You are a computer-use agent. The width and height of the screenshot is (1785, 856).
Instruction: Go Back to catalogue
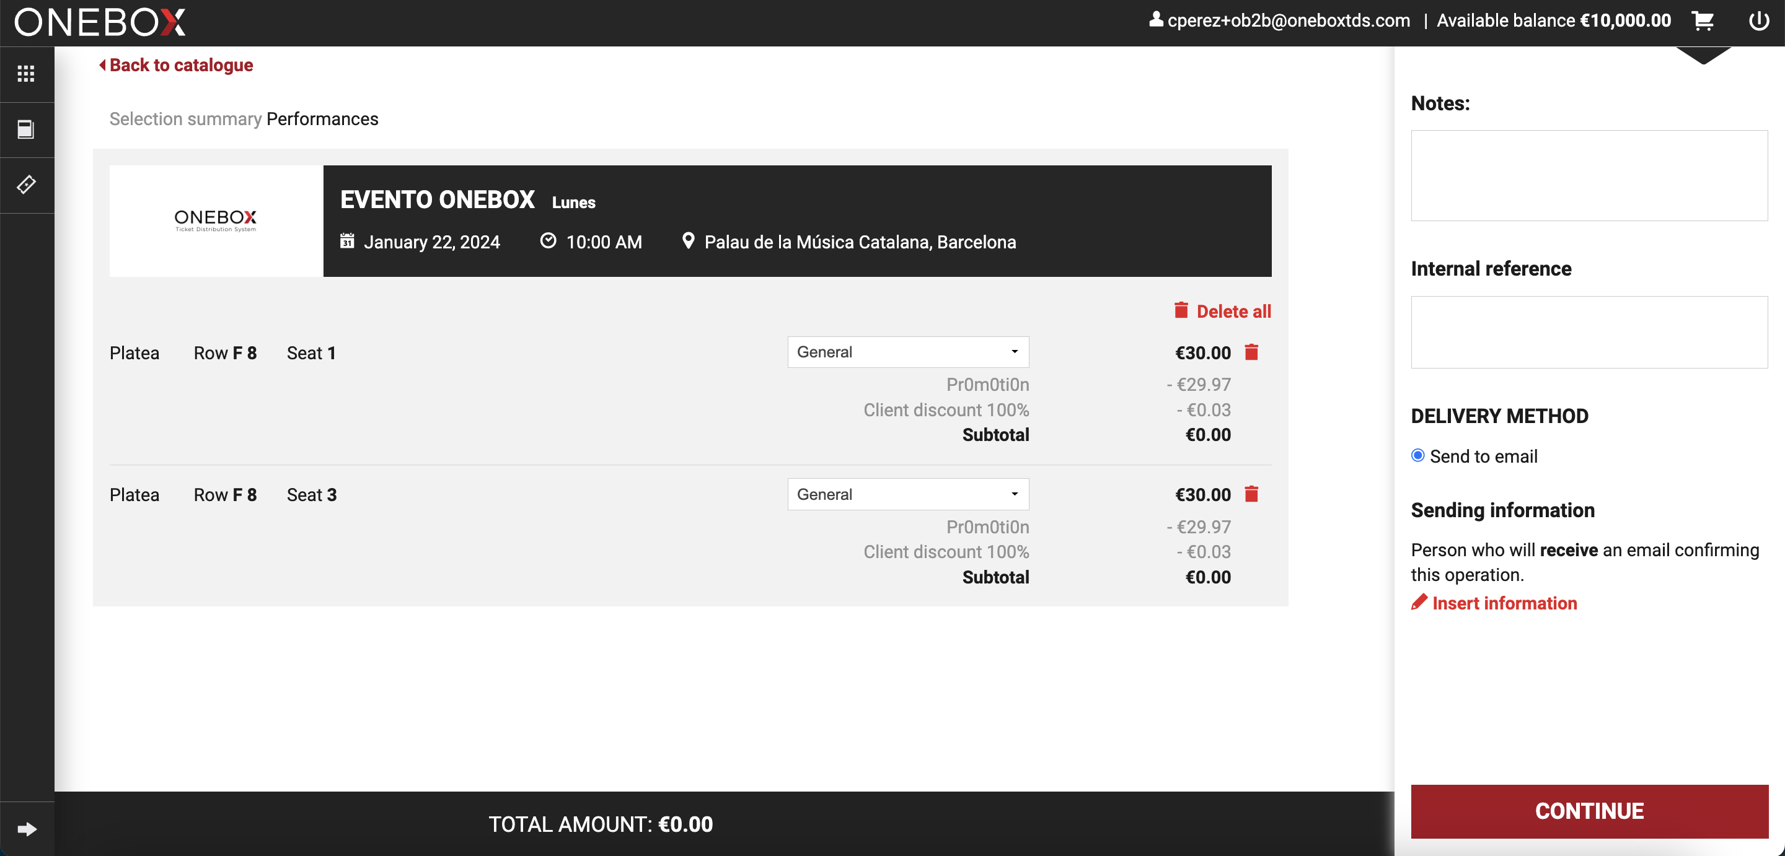coord(176,65)
